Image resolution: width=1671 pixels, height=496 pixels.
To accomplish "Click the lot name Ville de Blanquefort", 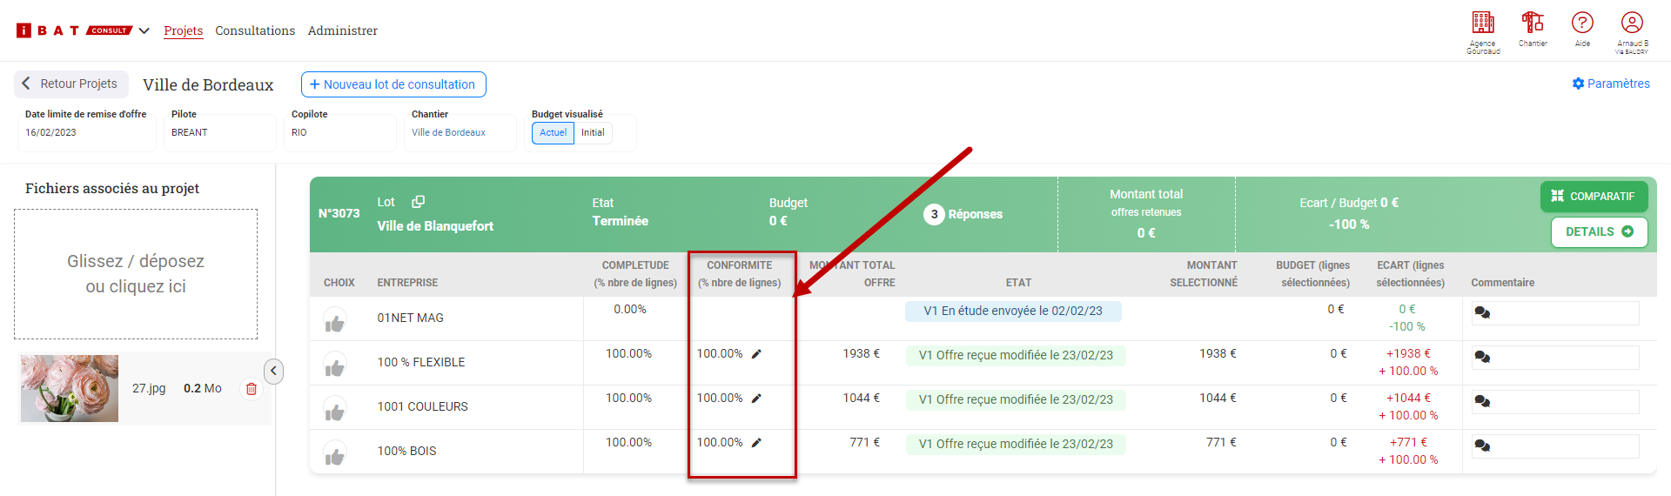I will coord(435,226).
